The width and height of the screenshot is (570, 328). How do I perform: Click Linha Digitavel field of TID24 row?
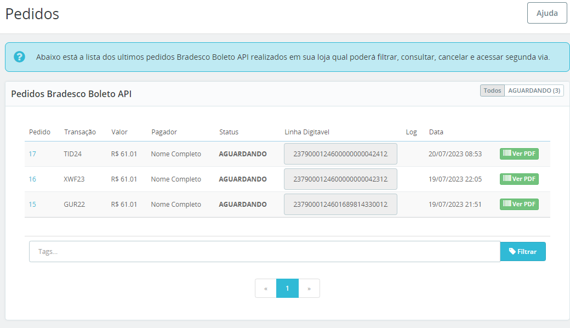tap(340, 154)
